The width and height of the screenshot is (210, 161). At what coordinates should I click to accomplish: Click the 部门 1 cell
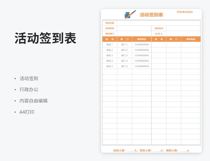pos(124,44)
